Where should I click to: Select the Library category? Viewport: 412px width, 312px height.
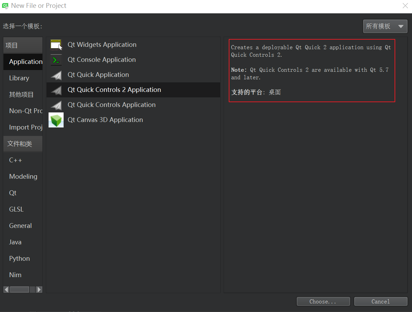pos(23,78)
